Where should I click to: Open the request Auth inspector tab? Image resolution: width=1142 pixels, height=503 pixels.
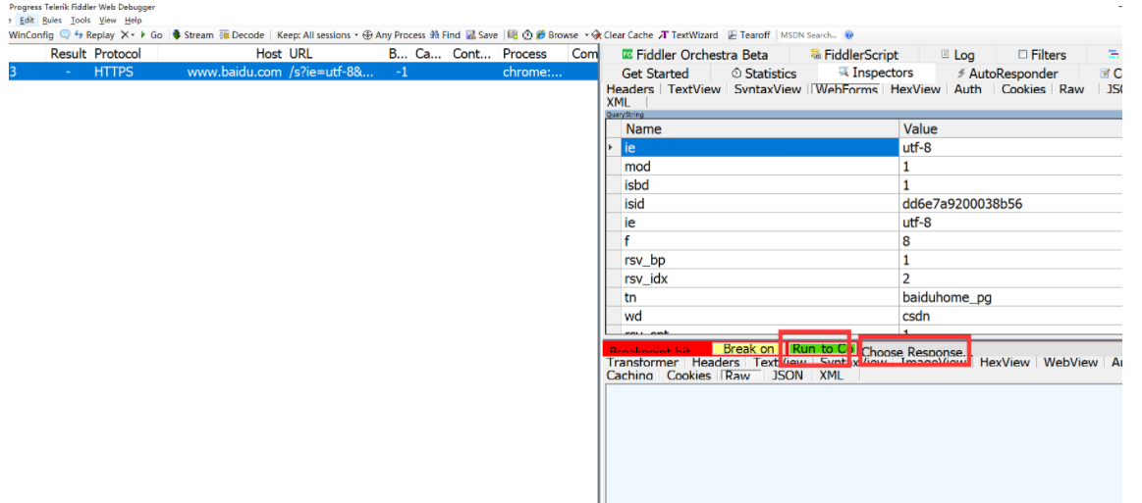968,89
